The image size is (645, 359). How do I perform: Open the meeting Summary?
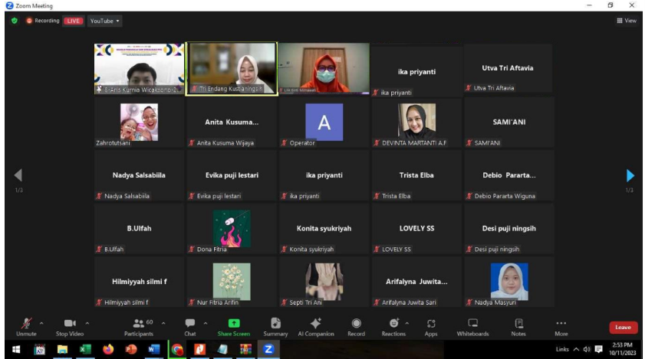[275, 327]
